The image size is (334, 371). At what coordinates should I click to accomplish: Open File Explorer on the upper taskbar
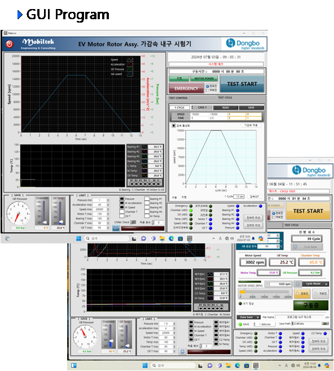[162, 238]
